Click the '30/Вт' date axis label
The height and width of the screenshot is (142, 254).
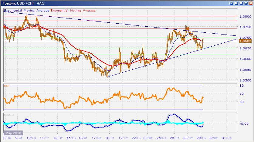213,138
